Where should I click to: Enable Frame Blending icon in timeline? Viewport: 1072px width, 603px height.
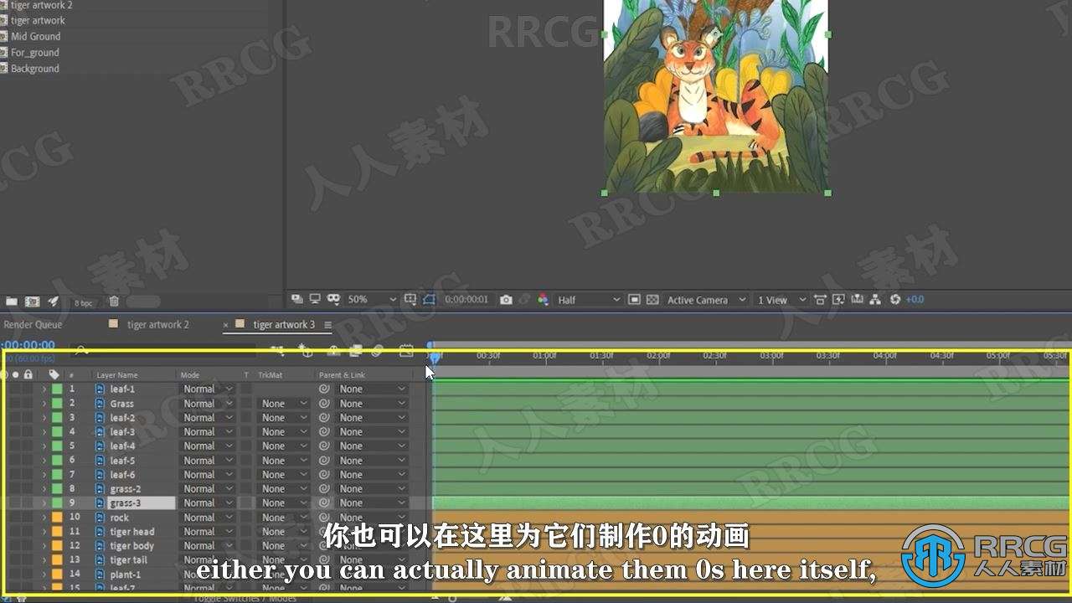(356, 351)
